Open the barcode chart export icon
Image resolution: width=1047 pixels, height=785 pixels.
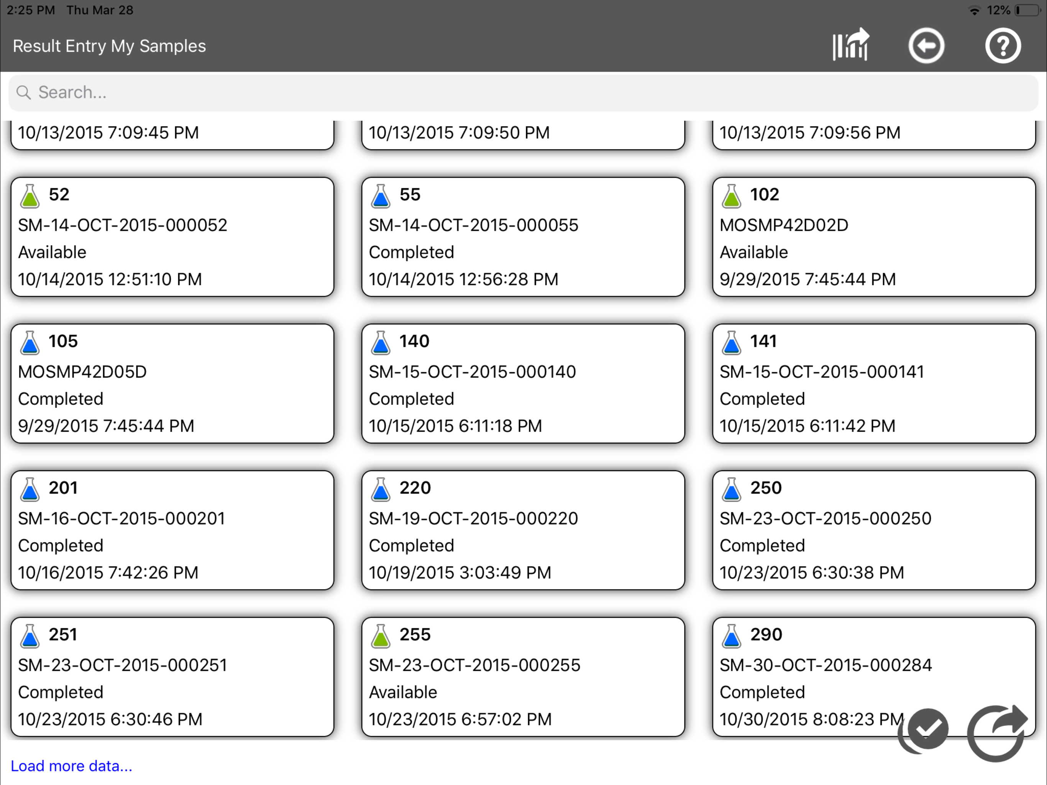(x=850, y=46)
